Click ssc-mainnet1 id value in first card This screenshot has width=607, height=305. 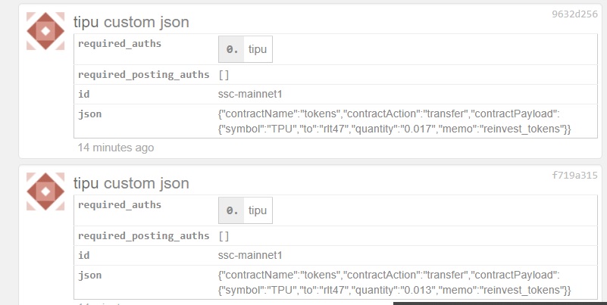tap(250, 95)
